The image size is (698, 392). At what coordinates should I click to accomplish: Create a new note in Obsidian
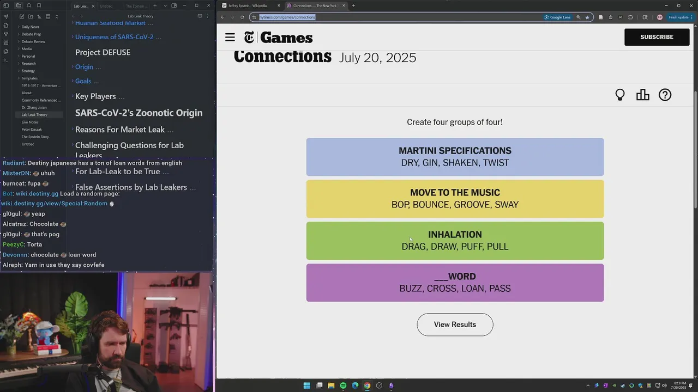point(22,16)
